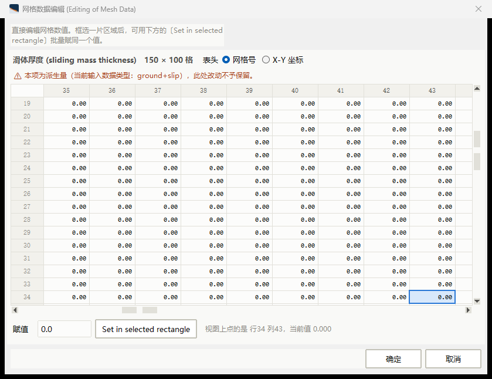The height and width of the screenshot is (379, 492).
Task: Click the highlighted cell at row 34, column 43
Action: [x=432, y=297]
